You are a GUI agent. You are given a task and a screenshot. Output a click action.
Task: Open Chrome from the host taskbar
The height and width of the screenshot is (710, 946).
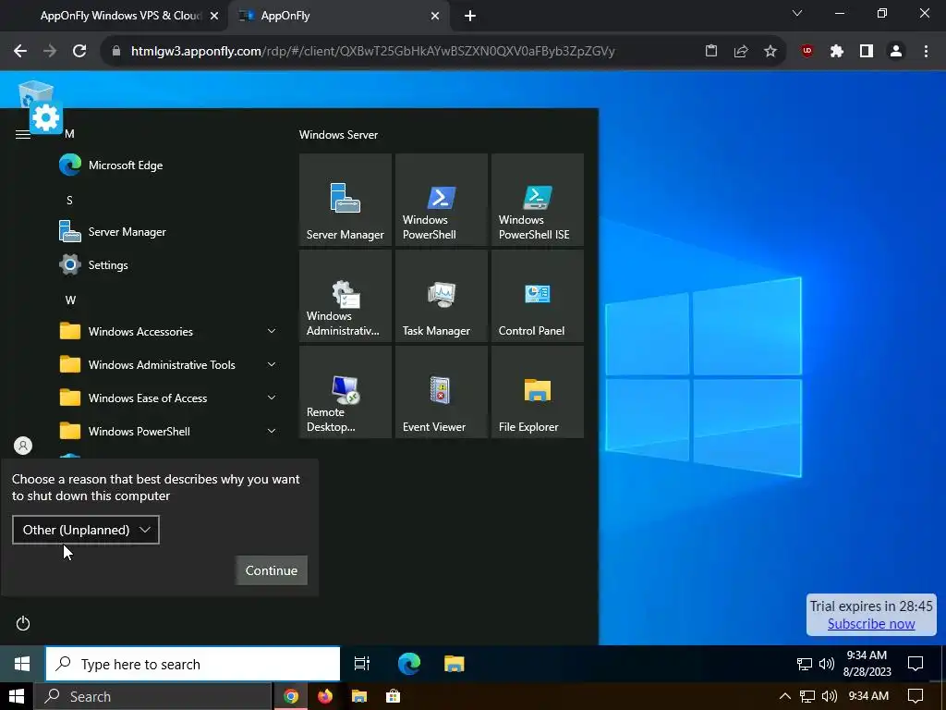(291, 696)
